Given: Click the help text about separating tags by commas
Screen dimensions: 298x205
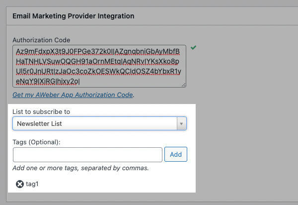Looking at the screenshot, I should 80,168.
